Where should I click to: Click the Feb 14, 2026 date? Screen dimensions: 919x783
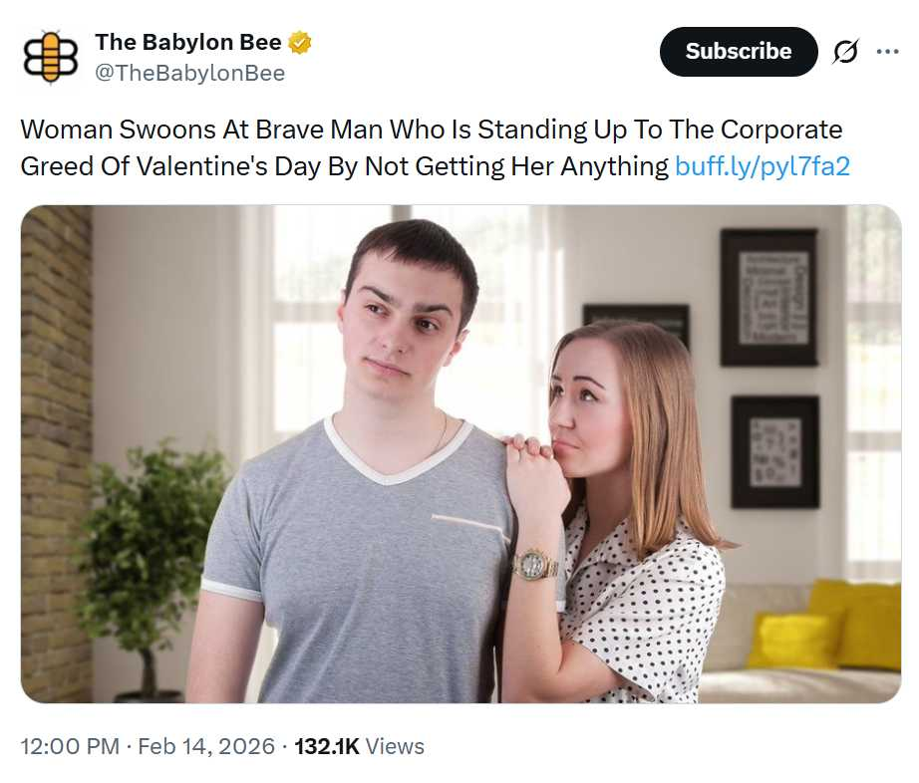tap(205, 746)
